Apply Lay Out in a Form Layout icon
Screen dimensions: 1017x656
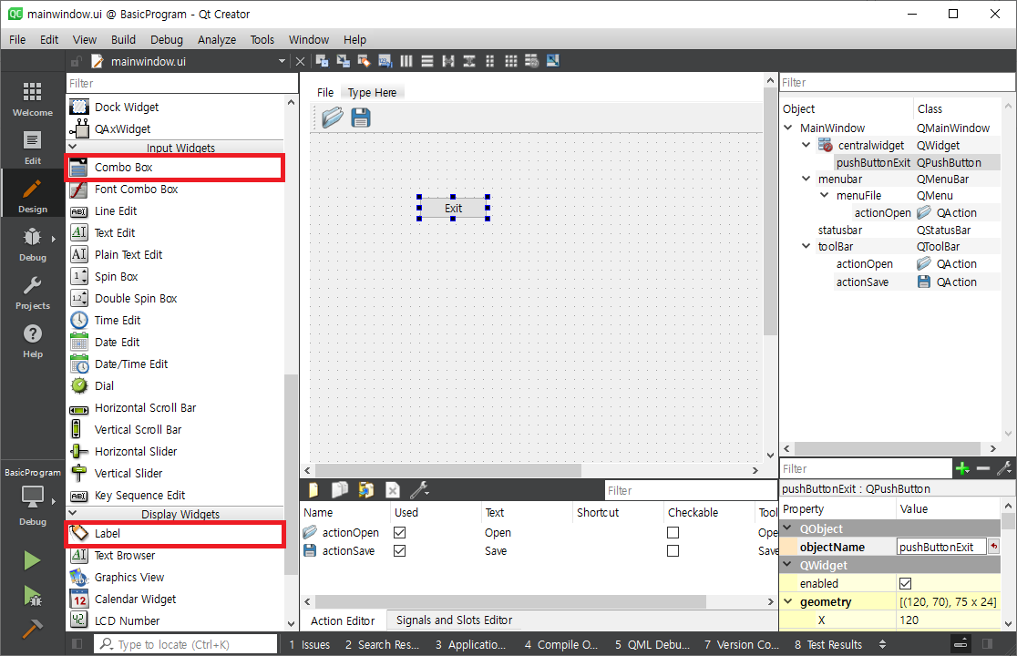coord(489,61)
